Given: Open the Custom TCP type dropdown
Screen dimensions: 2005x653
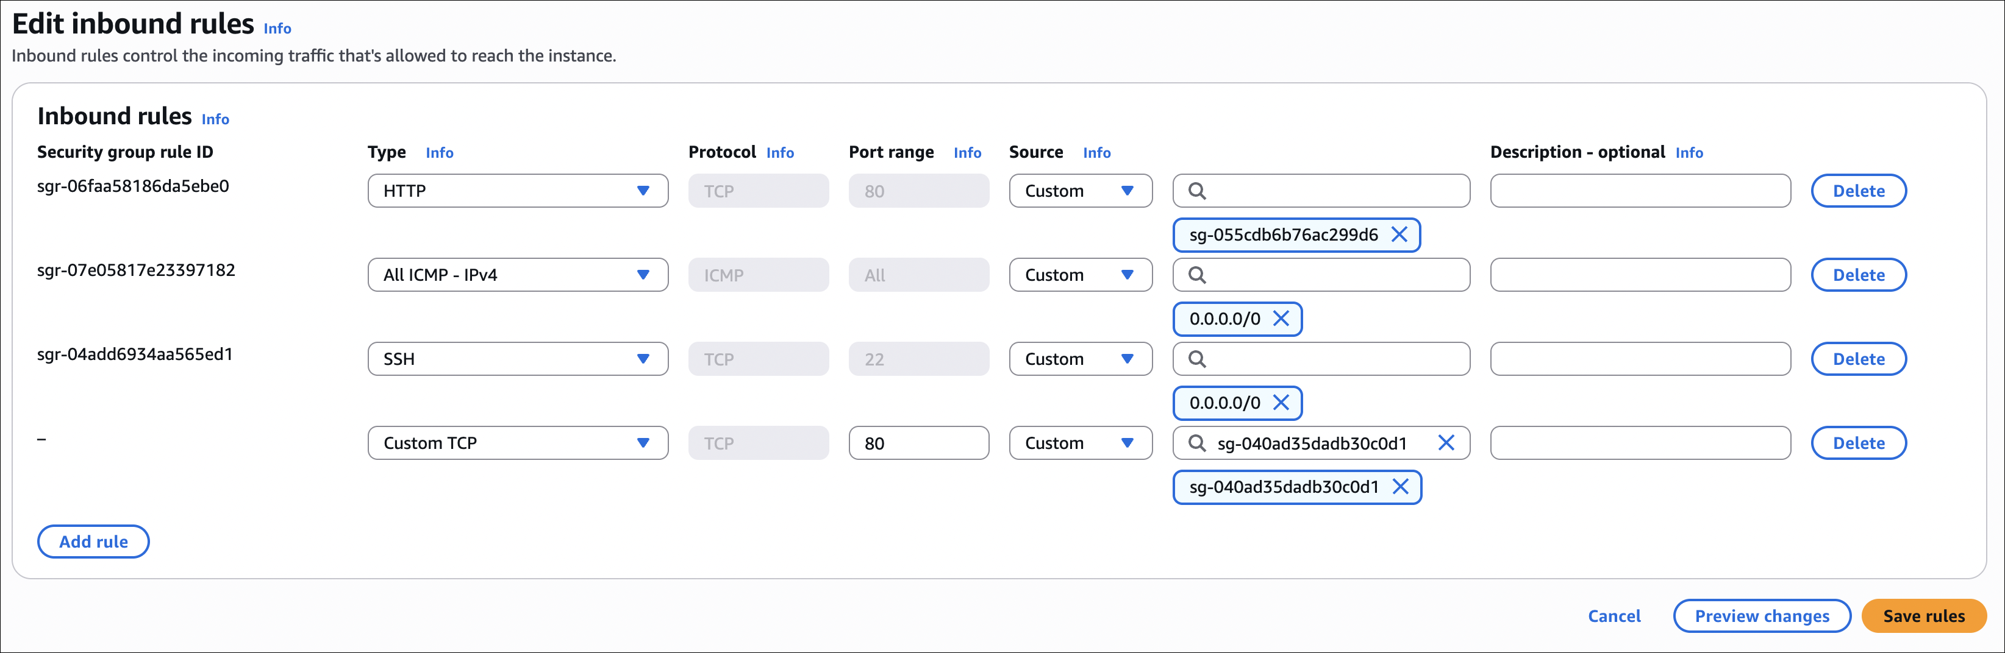Looking at the screenshot, I should (518, 443).
